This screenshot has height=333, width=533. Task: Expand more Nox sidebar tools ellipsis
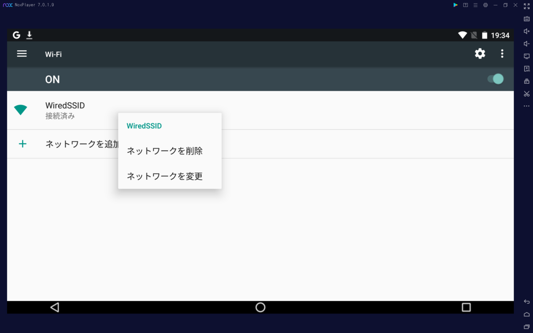click(x=527, y=106)
